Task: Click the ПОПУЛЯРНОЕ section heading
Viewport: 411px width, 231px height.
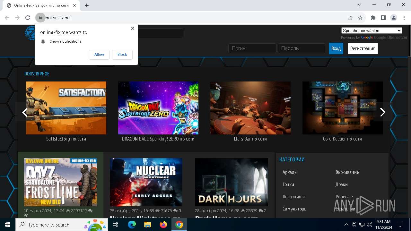Action: tap(37, 74)
